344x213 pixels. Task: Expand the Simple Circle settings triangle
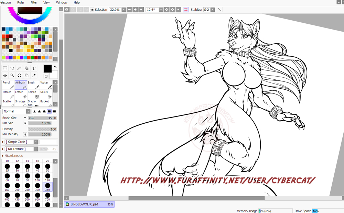[3, 142]
